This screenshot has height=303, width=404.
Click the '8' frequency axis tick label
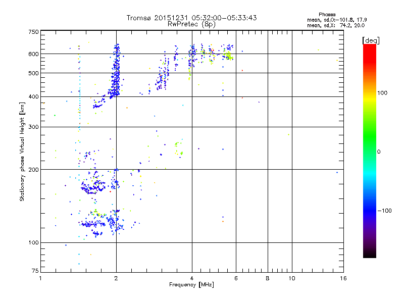tap(268, 278)
